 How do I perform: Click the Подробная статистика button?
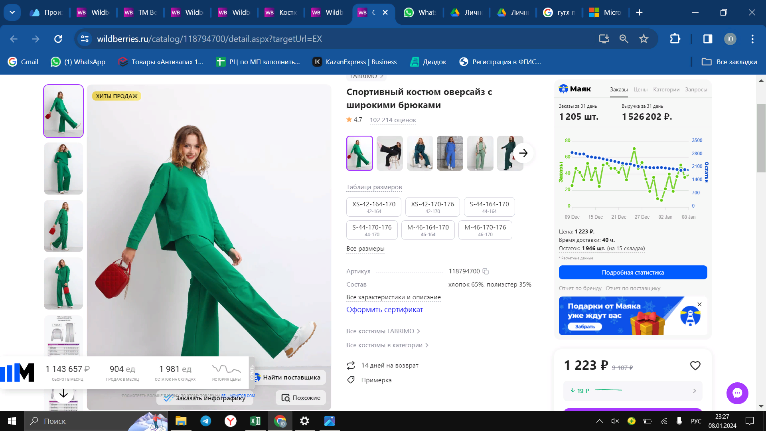[633, 273]
